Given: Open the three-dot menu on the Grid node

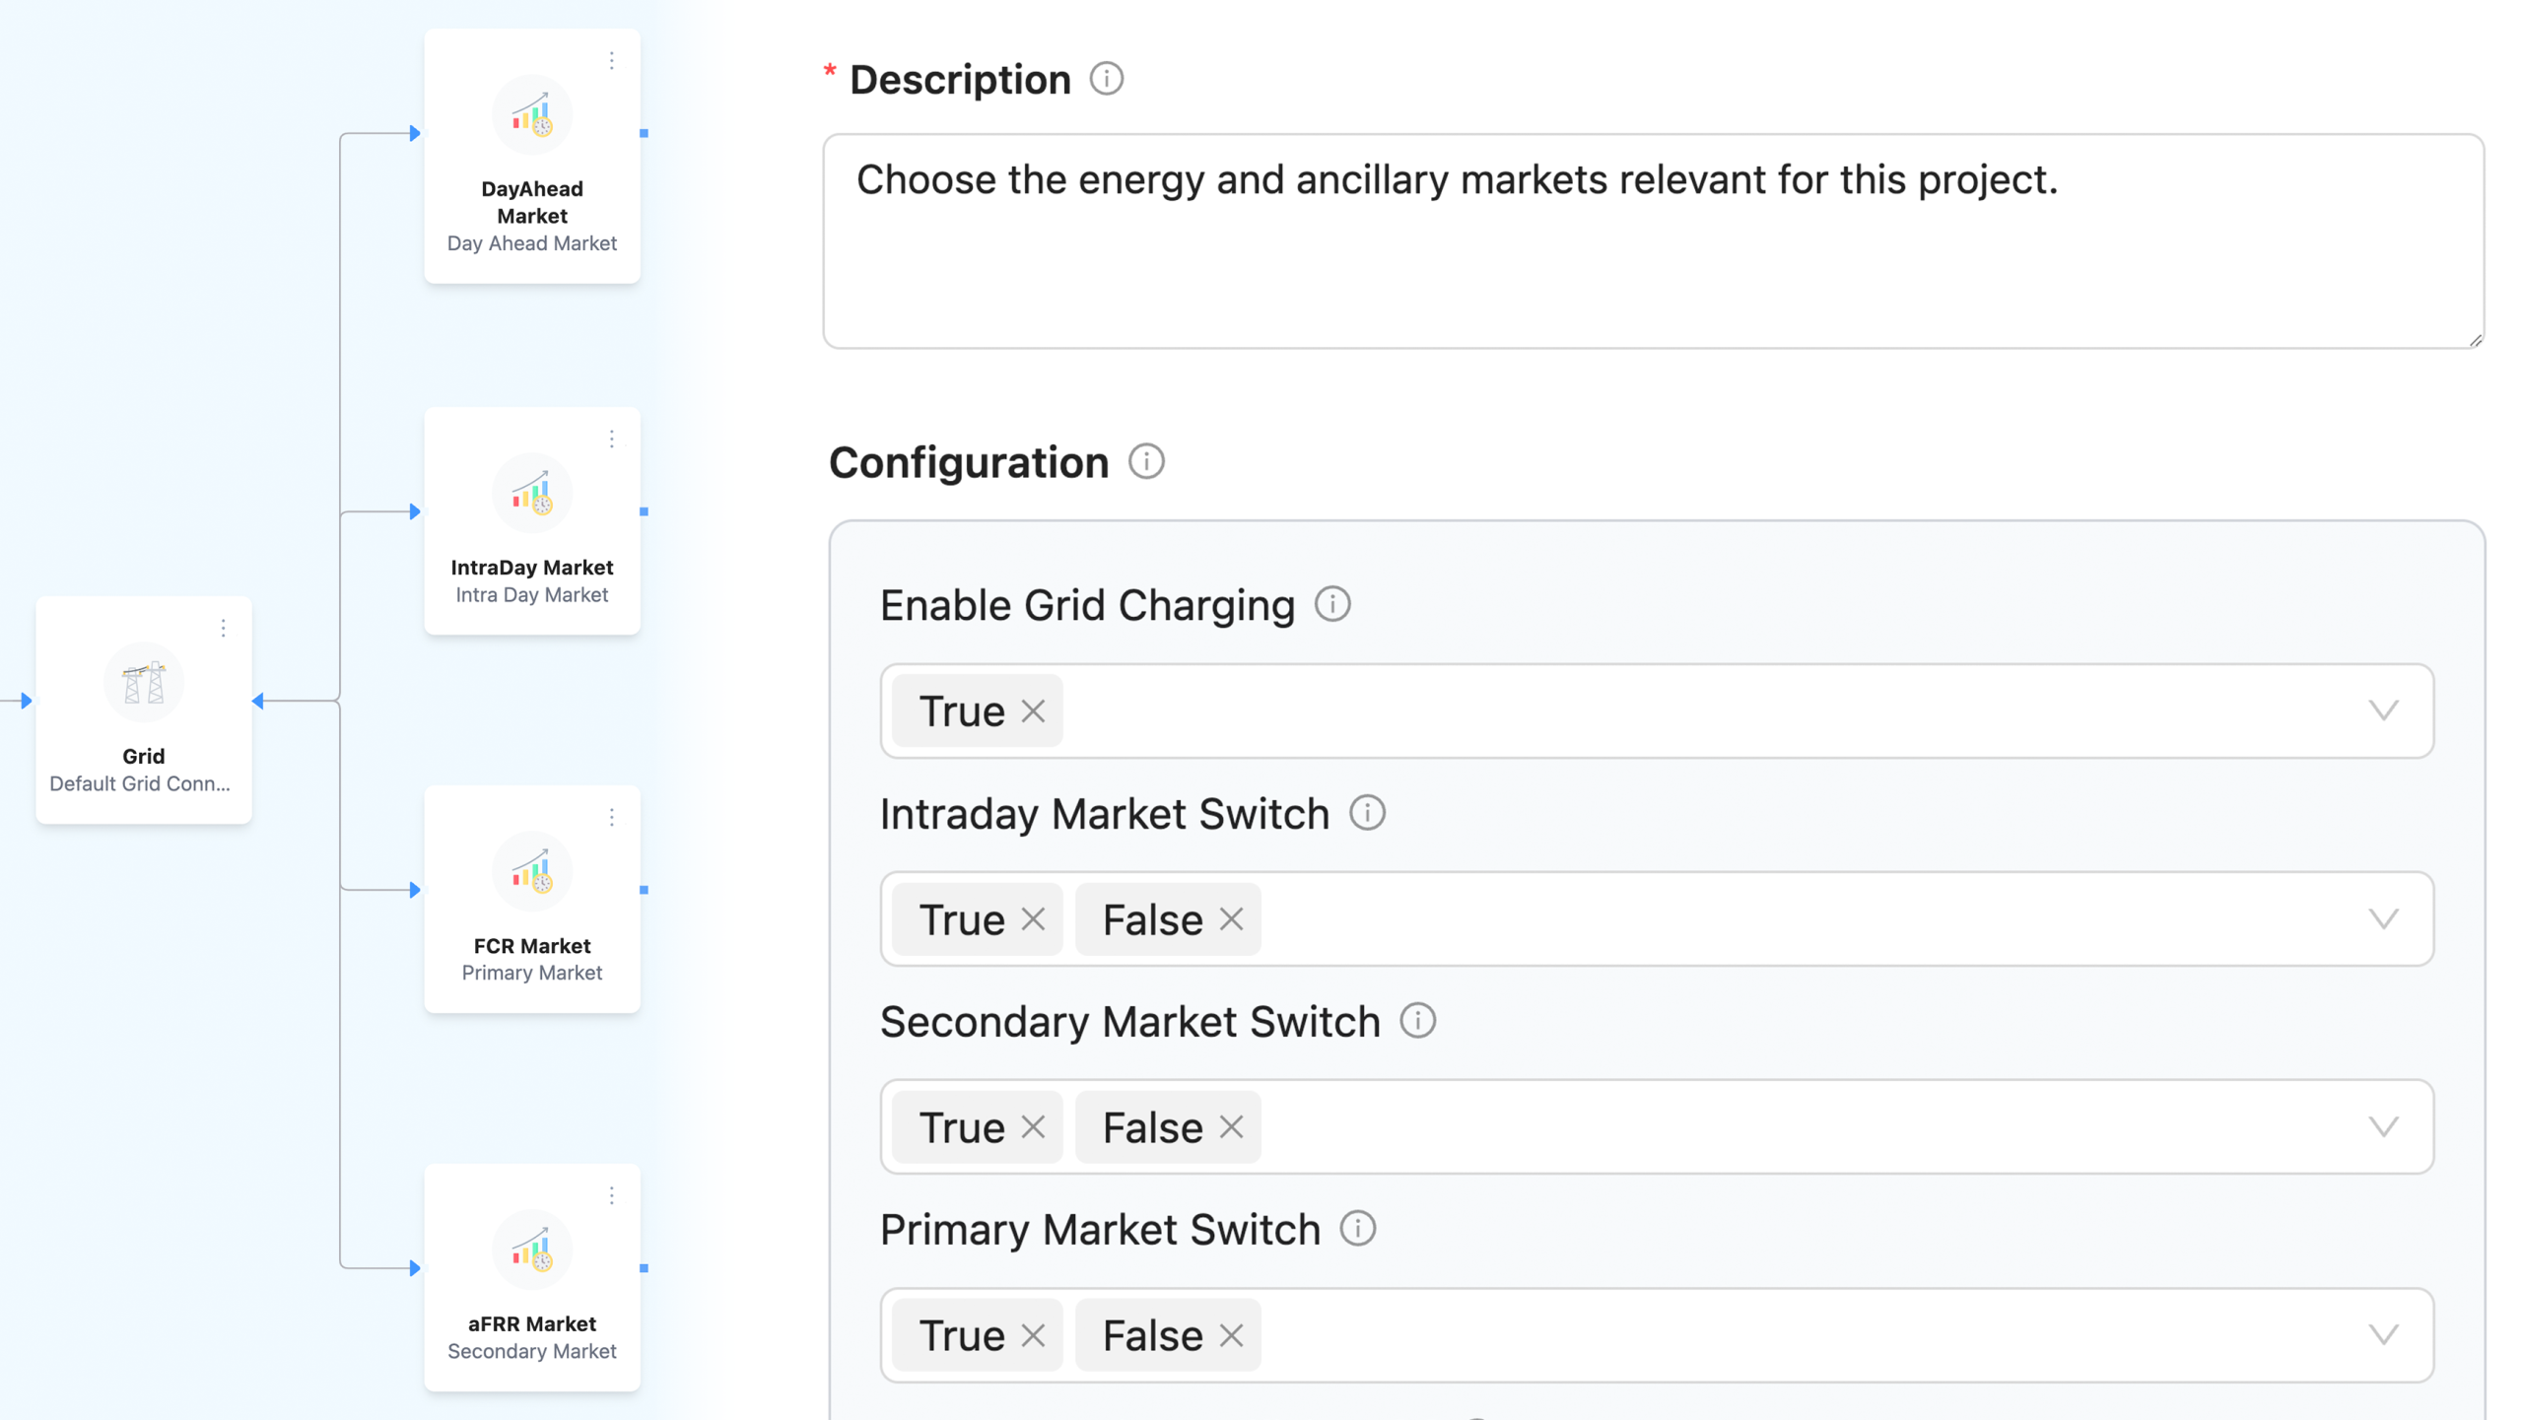Looking at the screenshot, I should click(223, 628).
